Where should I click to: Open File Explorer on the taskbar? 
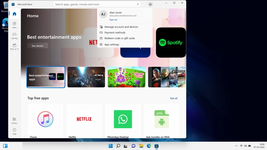point(141,146)
